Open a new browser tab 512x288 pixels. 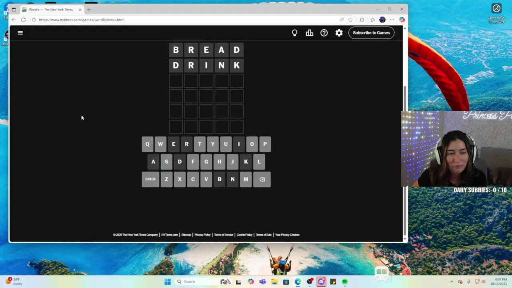point(89,10)
